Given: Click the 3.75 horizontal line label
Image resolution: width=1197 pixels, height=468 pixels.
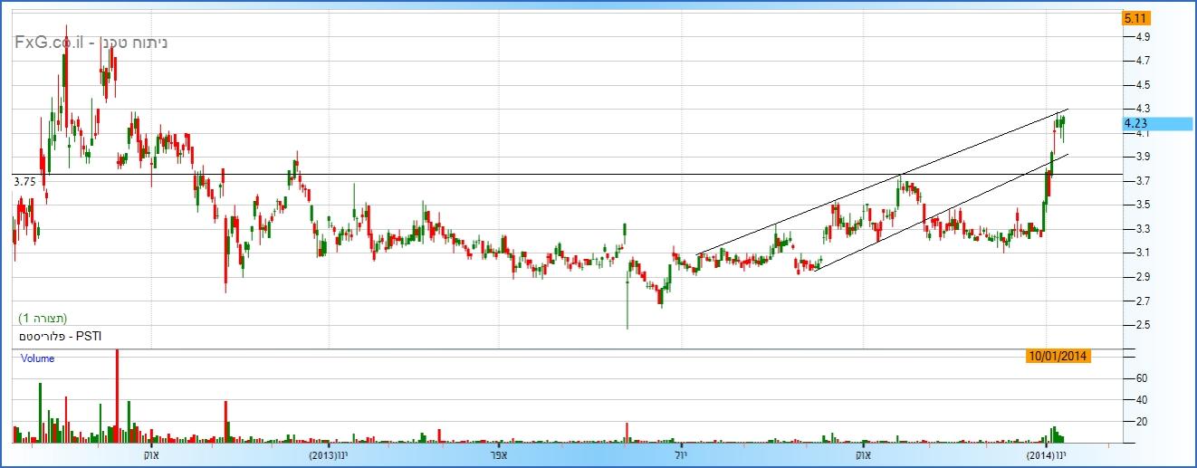Looking at the screenshot, I should coord(24,182).
